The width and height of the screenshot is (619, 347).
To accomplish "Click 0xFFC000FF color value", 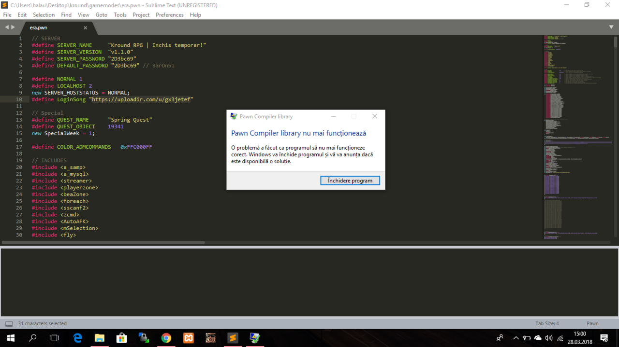I will (136, 147).
